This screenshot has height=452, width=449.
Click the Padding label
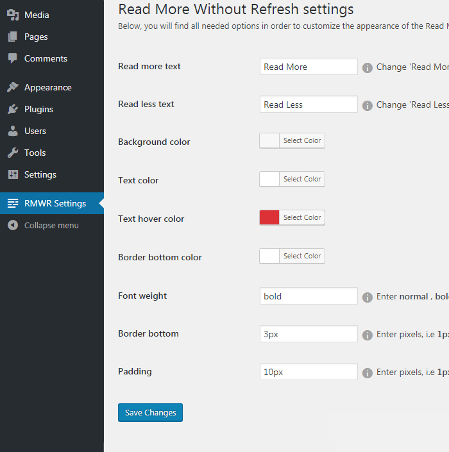pos(135,372)
